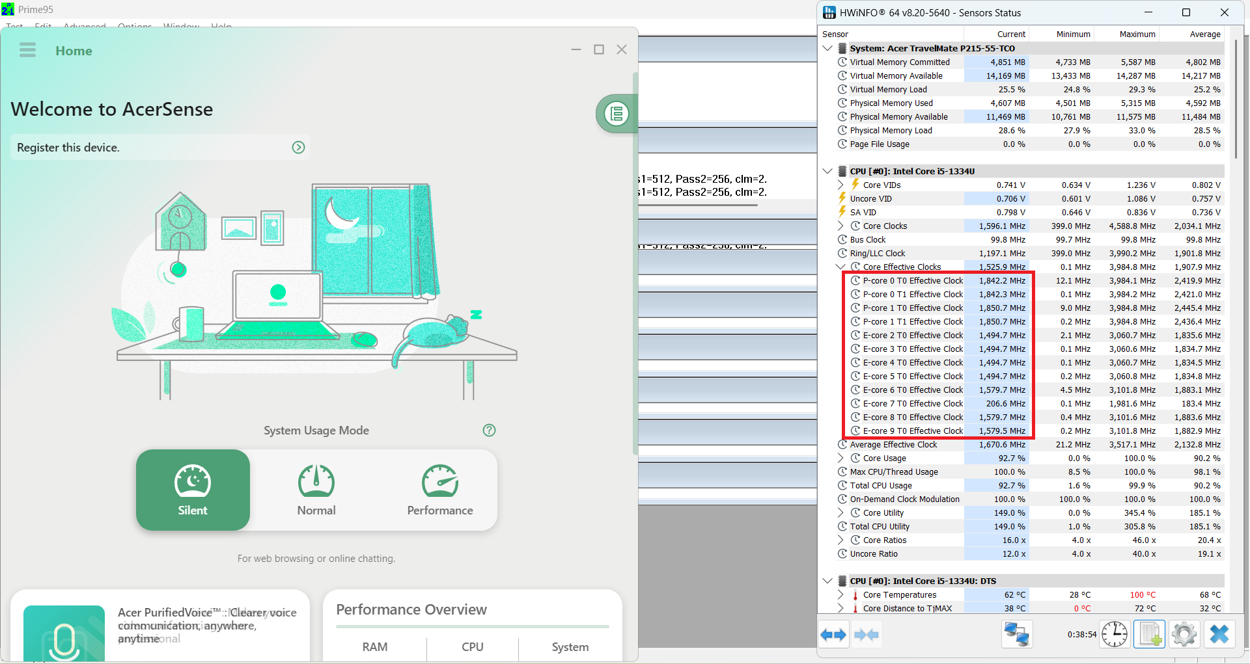This screenshot has width=1250, height=664.
Task: Open HWiNFO sensor settings gear
Action: tap(1184, 634)
